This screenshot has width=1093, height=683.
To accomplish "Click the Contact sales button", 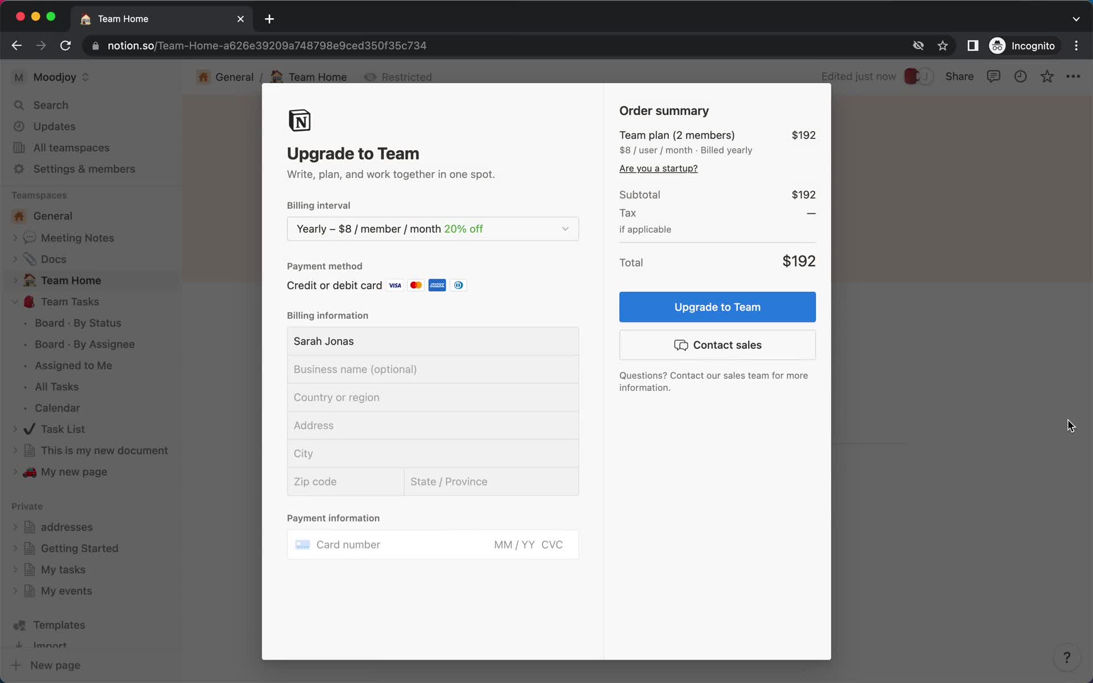I will tap(717, 345).
